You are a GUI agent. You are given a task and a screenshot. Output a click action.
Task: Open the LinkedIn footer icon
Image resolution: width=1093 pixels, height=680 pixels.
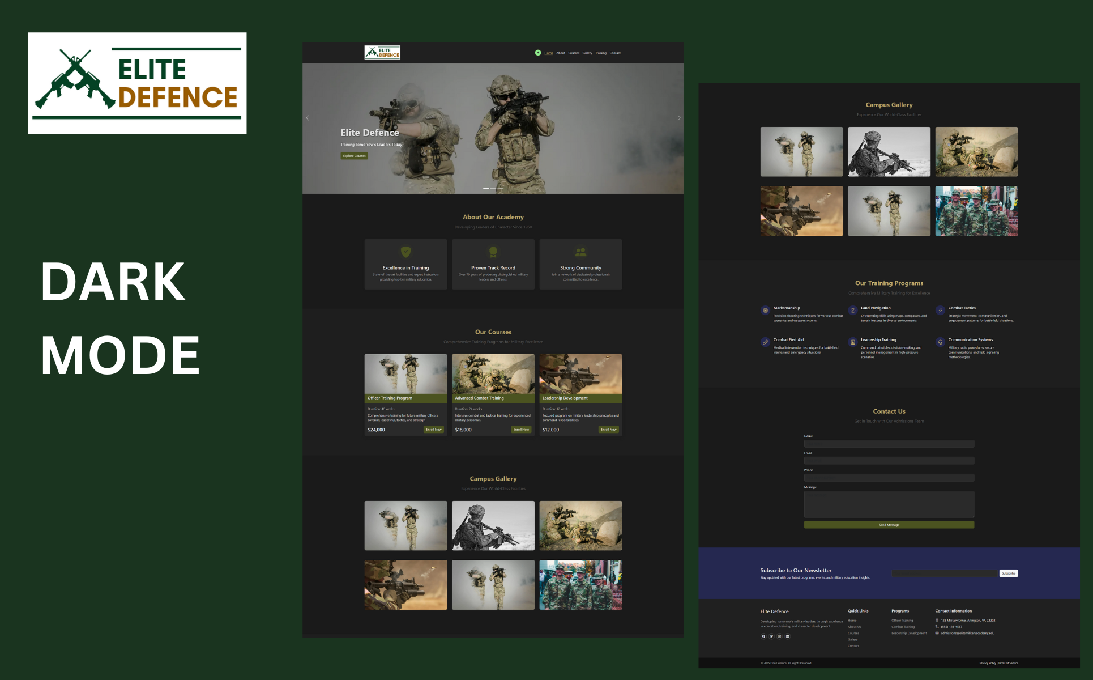787,636
